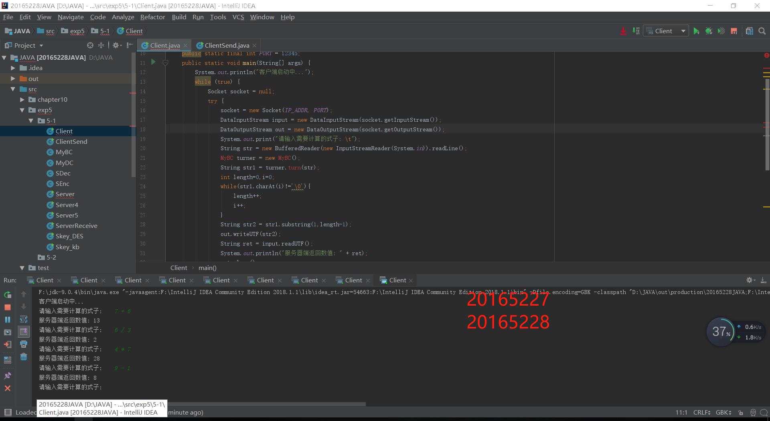
Task: Clear console output with trash icon
Action: [x=24, y=357]
